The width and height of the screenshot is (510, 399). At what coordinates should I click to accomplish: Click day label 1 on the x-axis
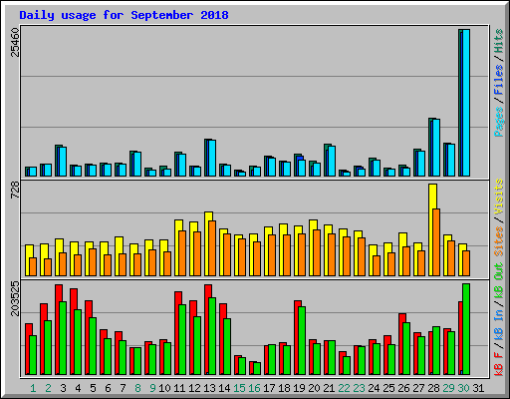[33, 388]
